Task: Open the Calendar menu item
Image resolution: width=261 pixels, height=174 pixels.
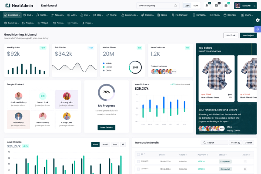Action: pyautogui.click(x=230, y=15)
